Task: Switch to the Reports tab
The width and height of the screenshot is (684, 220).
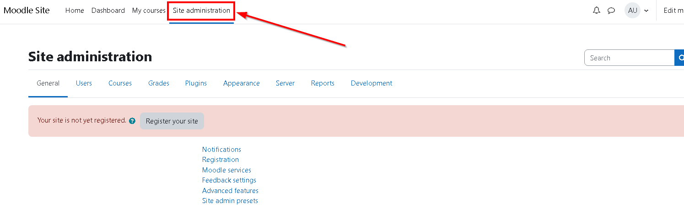Action: [323, 83]
